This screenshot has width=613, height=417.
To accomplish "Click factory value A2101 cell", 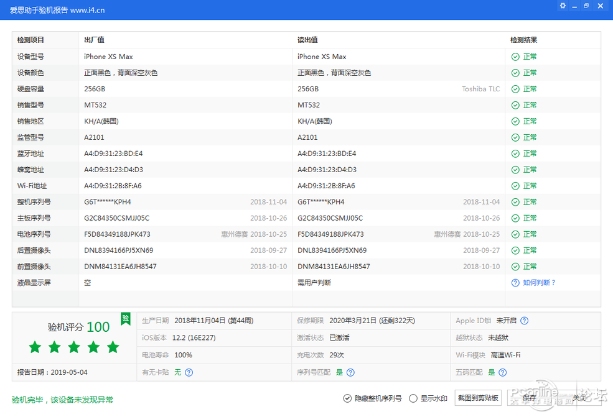I will 94,137.
